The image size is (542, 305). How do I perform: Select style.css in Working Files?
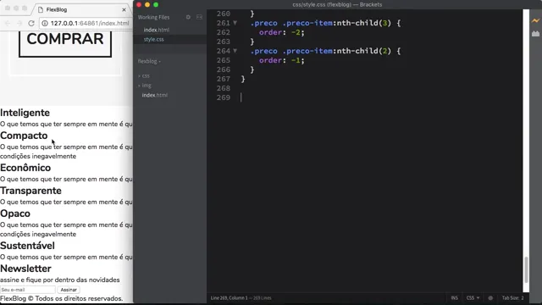click(154, 40)
